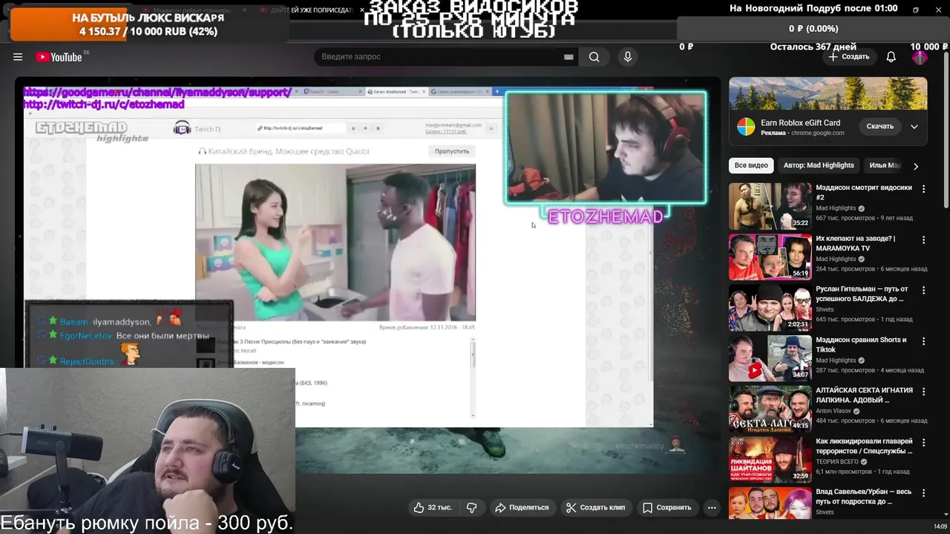Click the 14:09 clock in taskbar
Screen dimensions: 950x534
tap(940, 527)
